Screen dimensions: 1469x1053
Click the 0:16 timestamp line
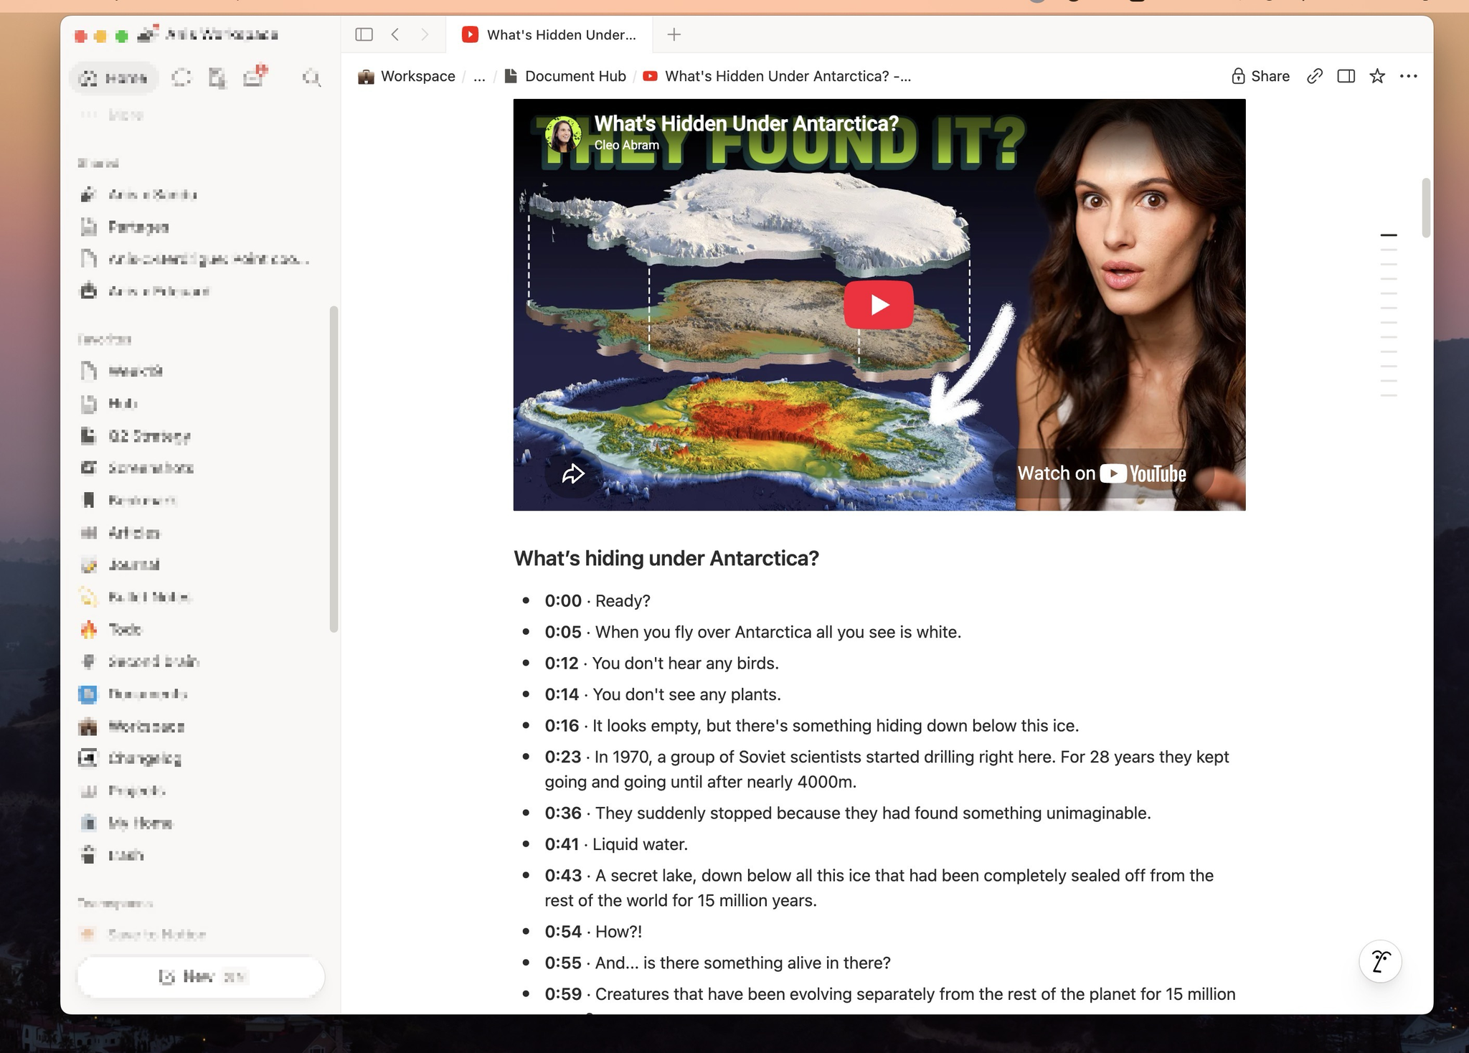[812, 726]
